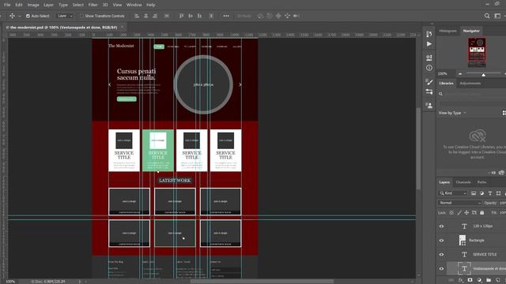Image resolution: width=506 pixels, height=284 pixels.
Task: Filter layers by pixel layers icon
Action: tap(474, 193)
